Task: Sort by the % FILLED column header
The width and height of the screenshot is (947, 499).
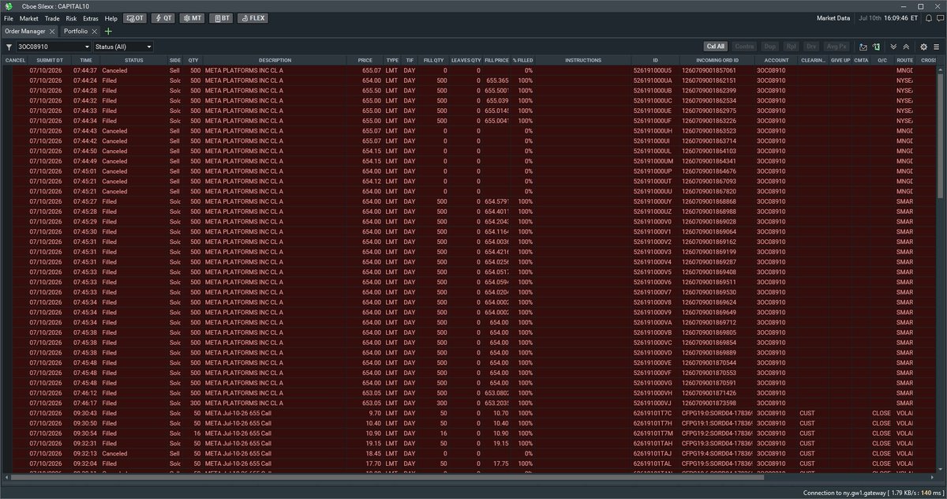Action: point(522,60)
